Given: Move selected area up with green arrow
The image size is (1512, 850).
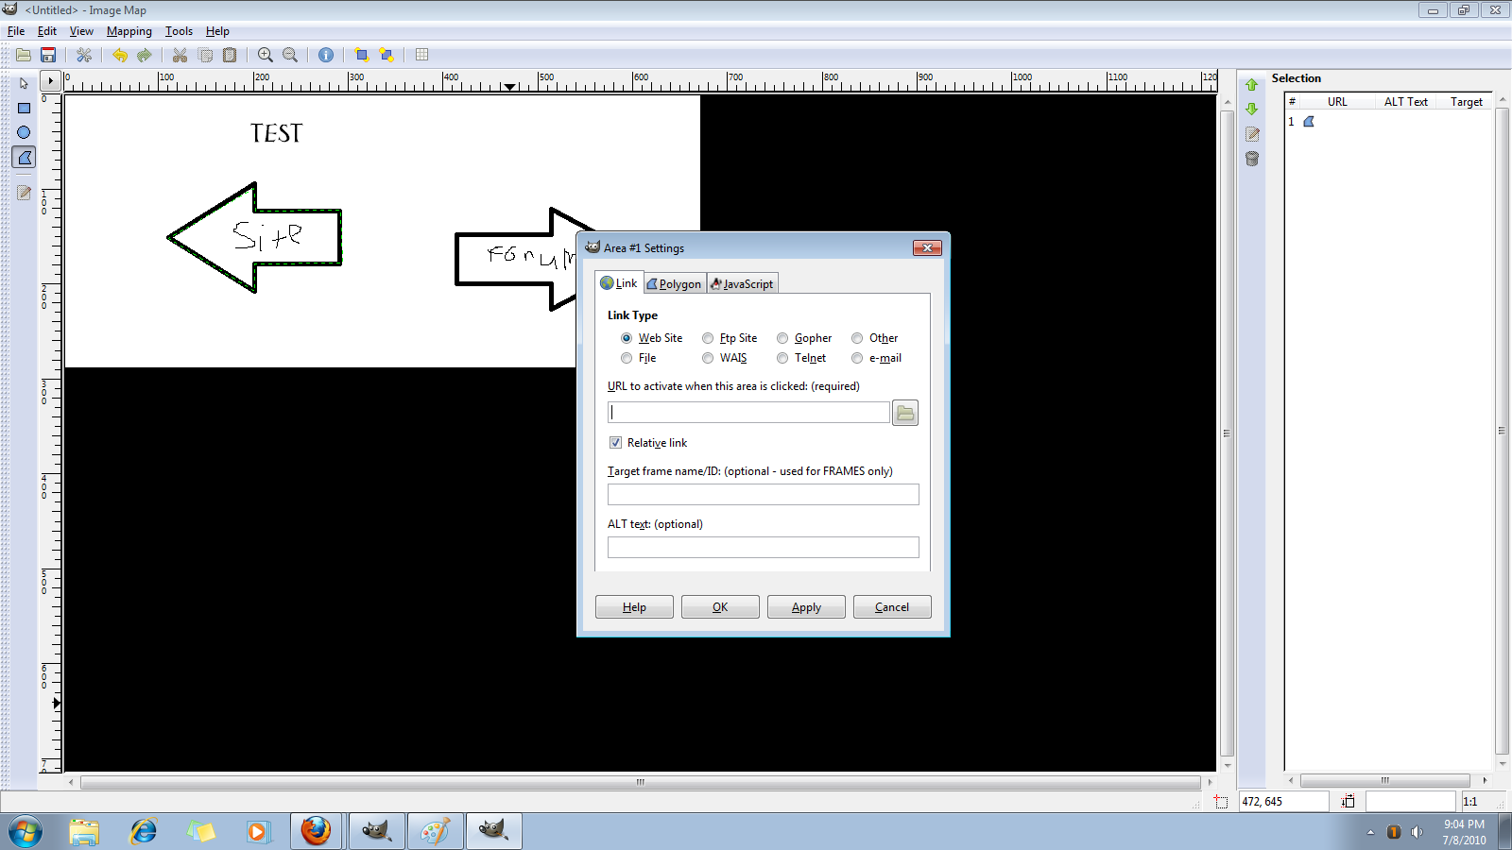Looking at the screenshot, I should (x=1252, y=85).
